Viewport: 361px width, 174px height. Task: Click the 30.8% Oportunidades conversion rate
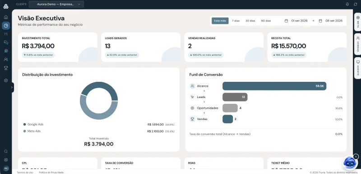[339, 108]
